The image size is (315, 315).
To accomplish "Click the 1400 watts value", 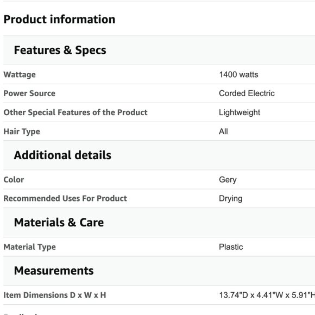I will 238,74.
